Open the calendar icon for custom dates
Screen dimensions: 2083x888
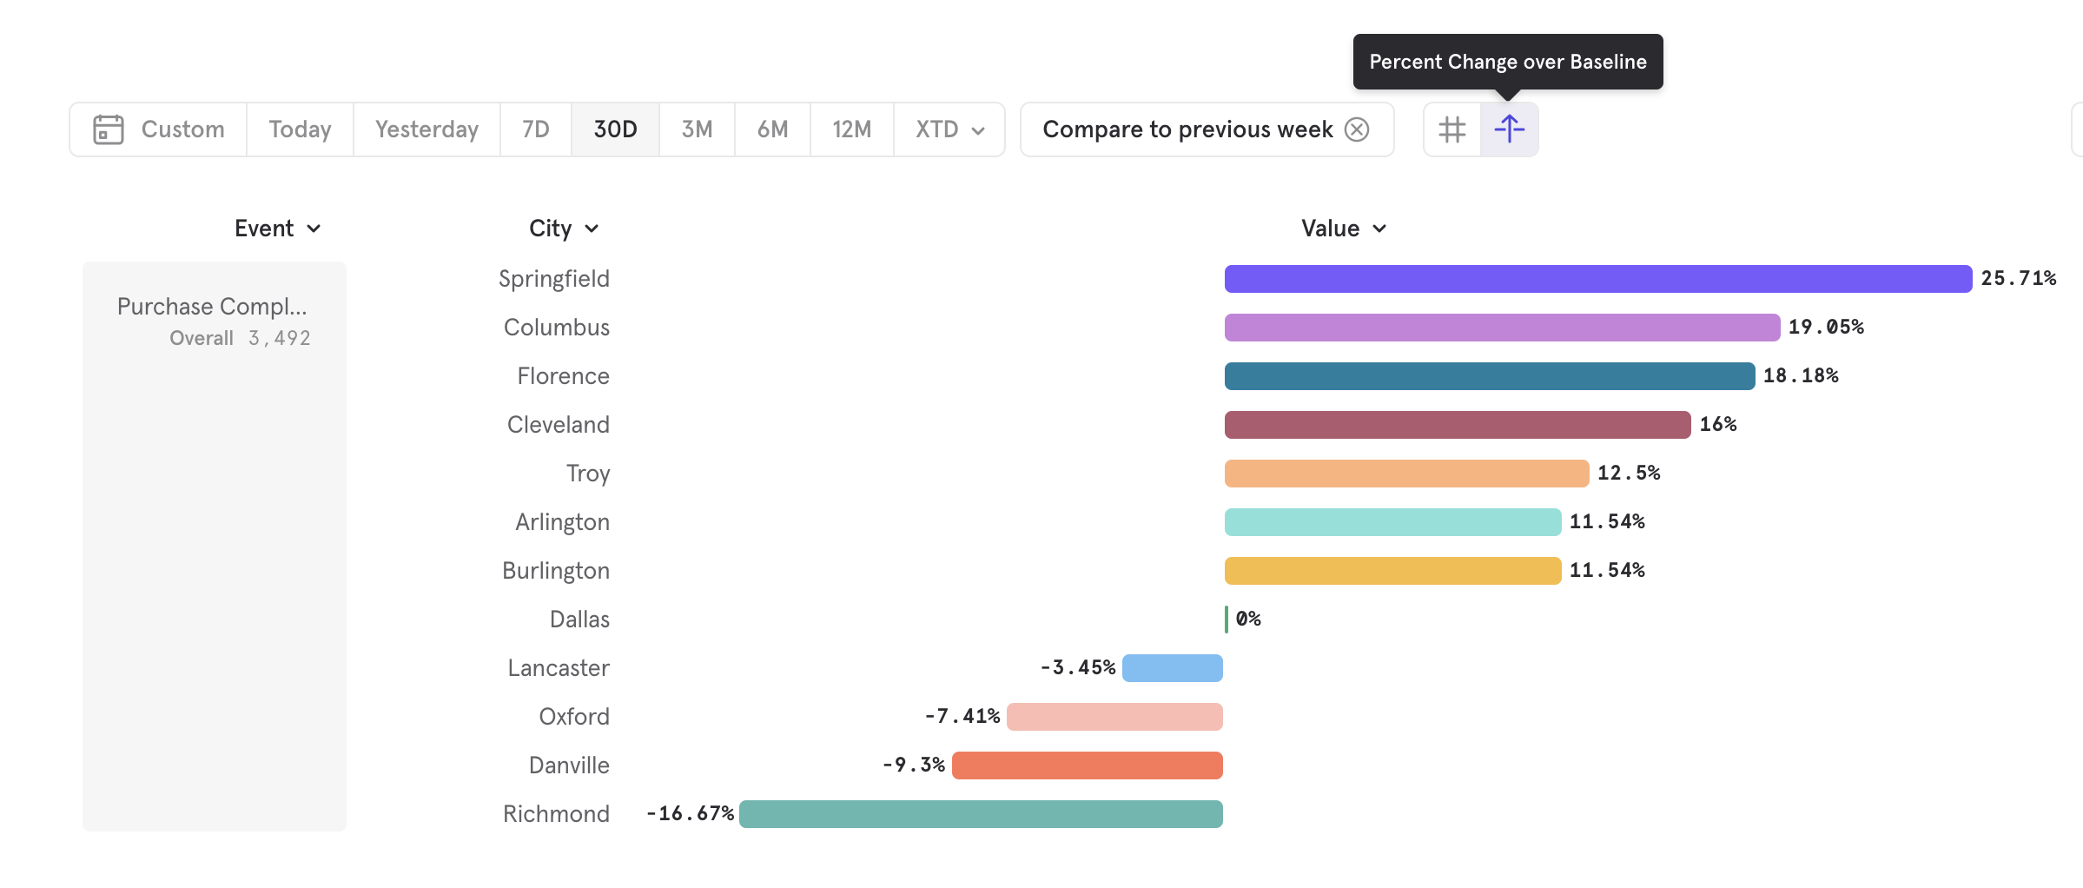[108, 129]
